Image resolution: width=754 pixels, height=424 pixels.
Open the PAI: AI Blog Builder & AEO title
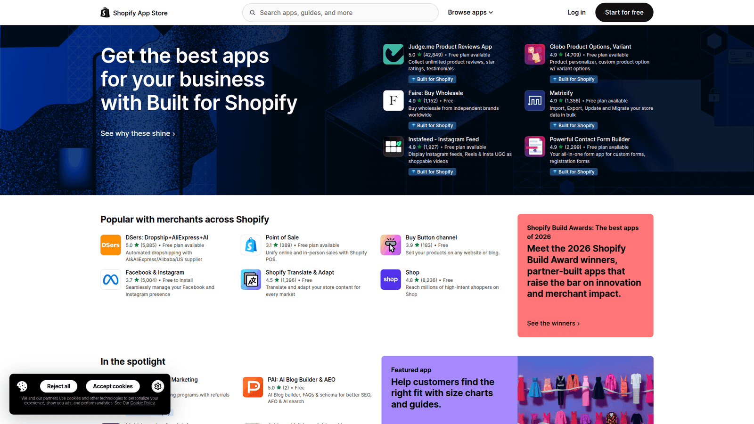pyautogui.click(x=302, y=380)
